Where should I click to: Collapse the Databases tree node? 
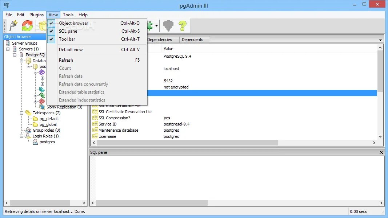(x=22, y=61)
